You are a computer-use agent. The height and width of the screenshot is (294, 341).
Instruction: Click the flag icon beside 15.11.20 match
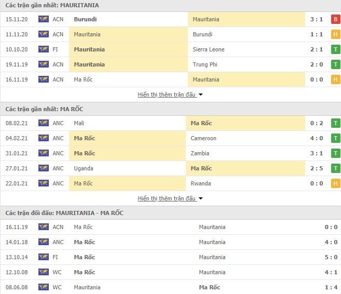click(43, 19)
